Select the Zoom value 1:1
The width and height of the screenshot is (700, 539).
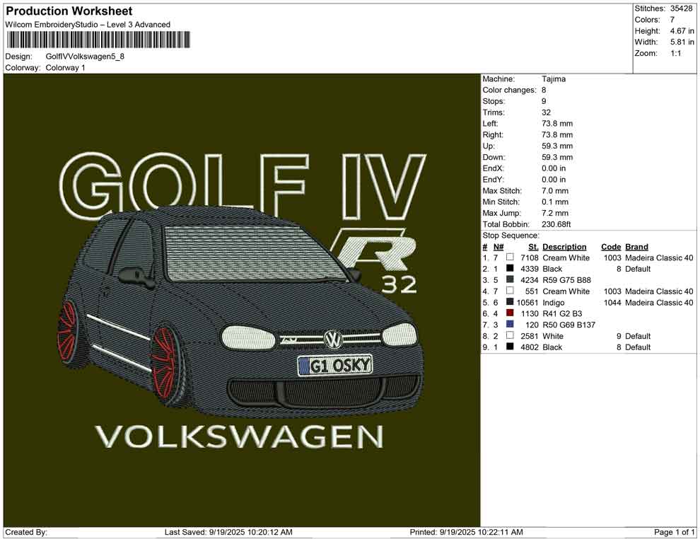pyautogui.click(x=675, y=53)
